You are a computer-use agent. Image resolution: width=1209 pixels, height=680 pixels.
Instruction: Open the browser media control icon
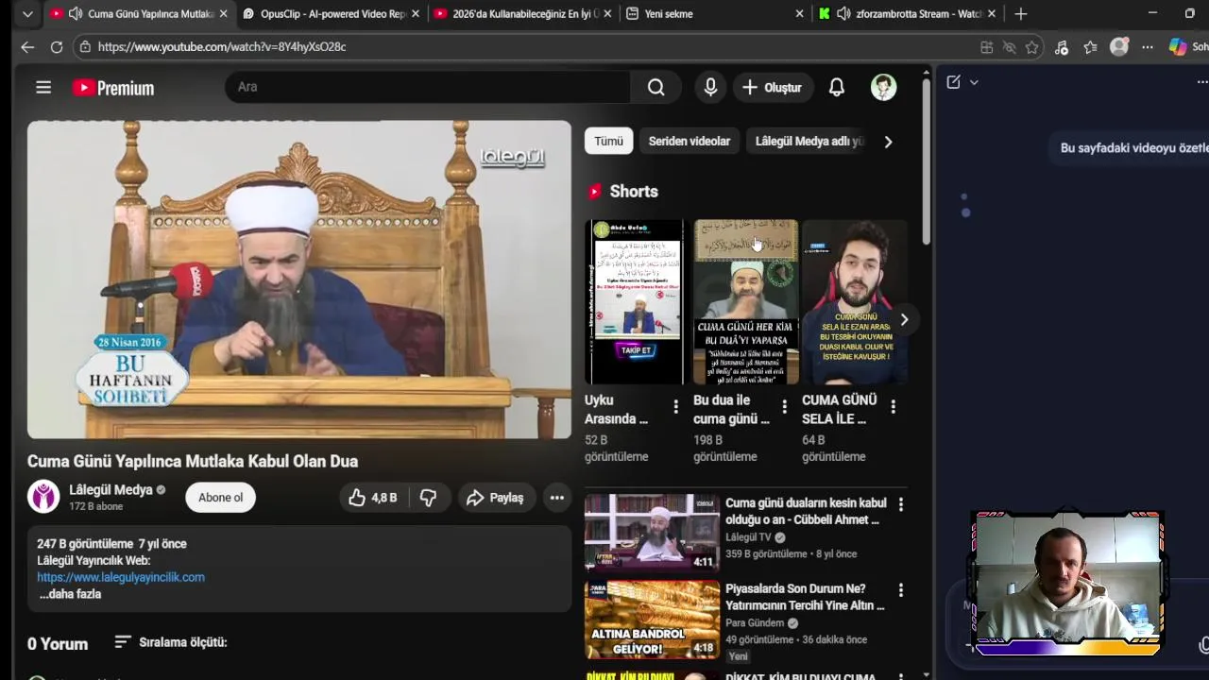(x=1062, y=47)
